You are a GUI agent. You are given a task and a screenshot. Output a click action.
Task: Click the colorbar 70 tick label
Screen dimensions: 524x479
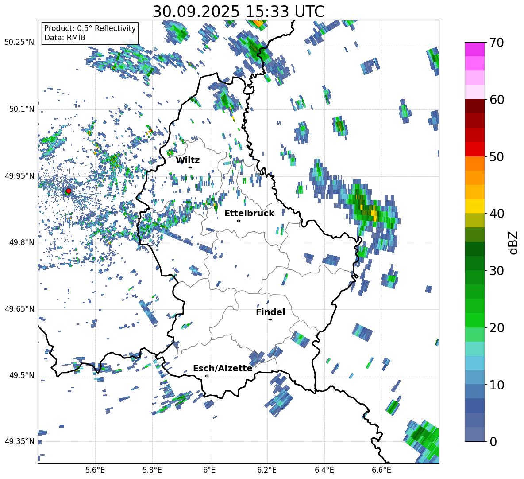point(497,43)
